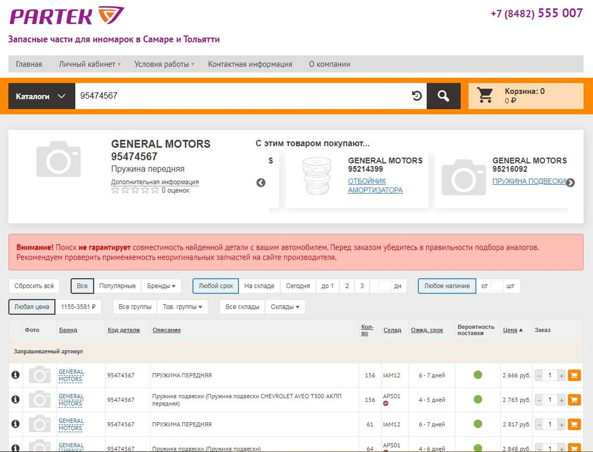The image size is (593, 452).
Task: Open 'ПРУЖИНА ПОДВЕСКИ' product link
Action: [529, 181]
